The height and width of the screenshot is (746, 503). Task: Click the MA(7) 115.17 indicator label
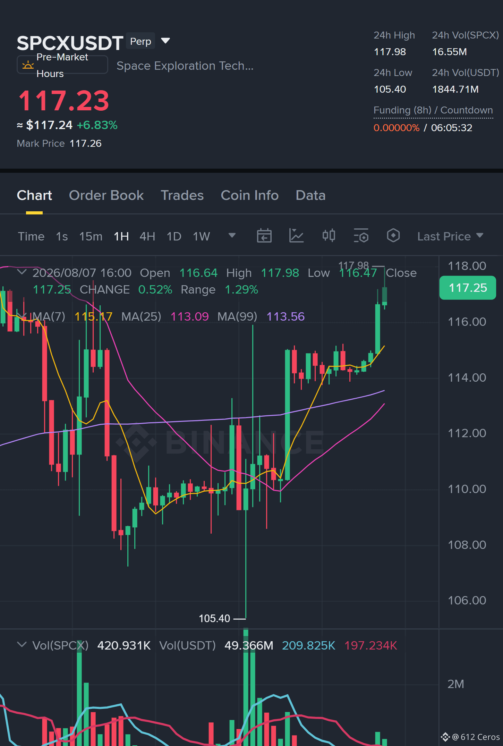tap(72, 316)
